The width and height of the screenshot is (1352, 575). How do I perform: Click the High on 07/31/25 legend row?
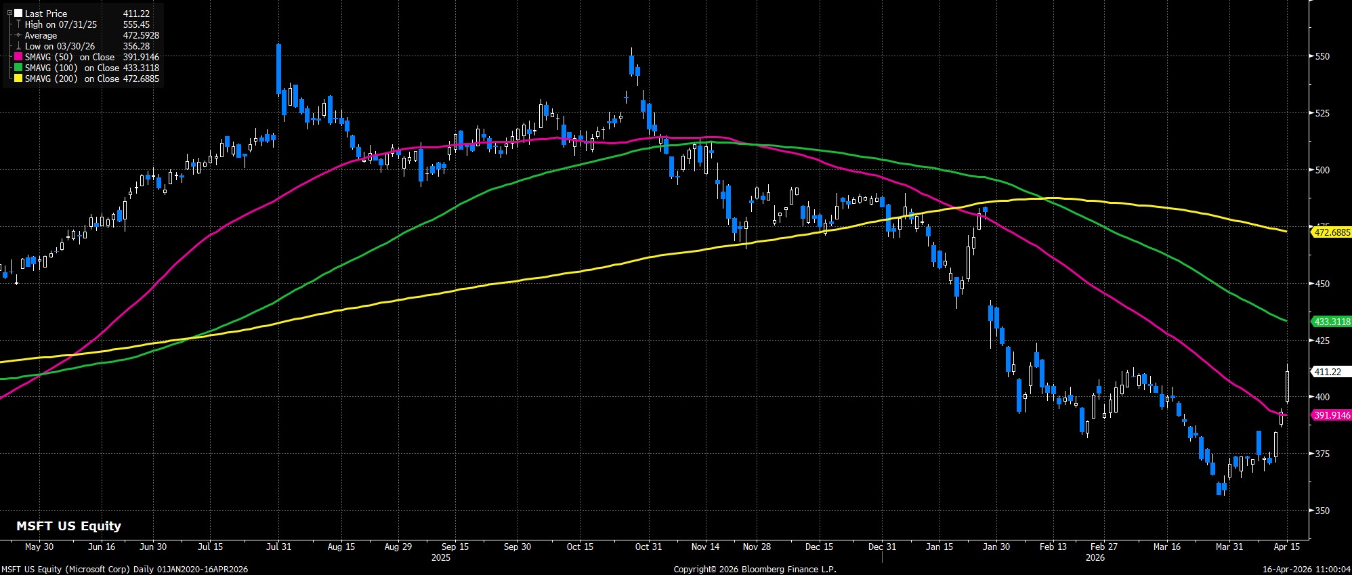coord(61,24)
